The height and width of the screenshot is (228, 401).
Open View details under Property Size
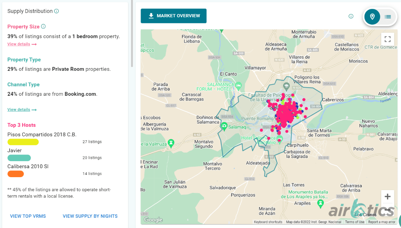pos(19,44)
